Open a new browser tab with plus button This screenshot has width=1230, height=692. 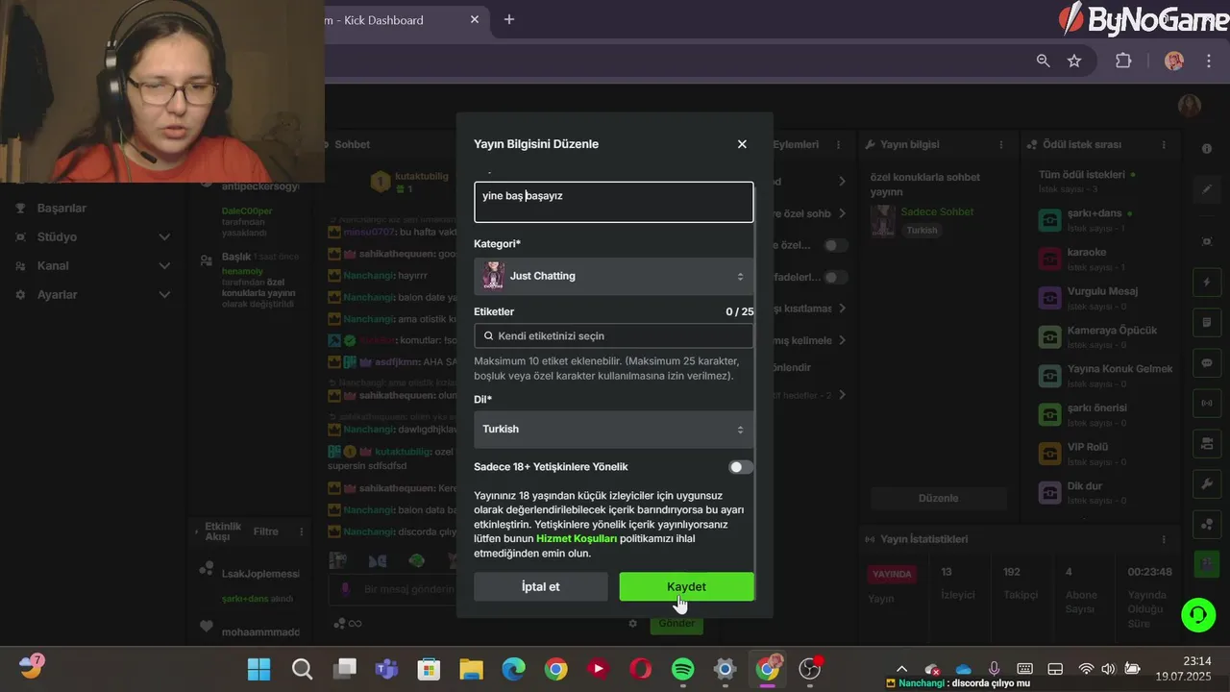(x=509, y=19)
